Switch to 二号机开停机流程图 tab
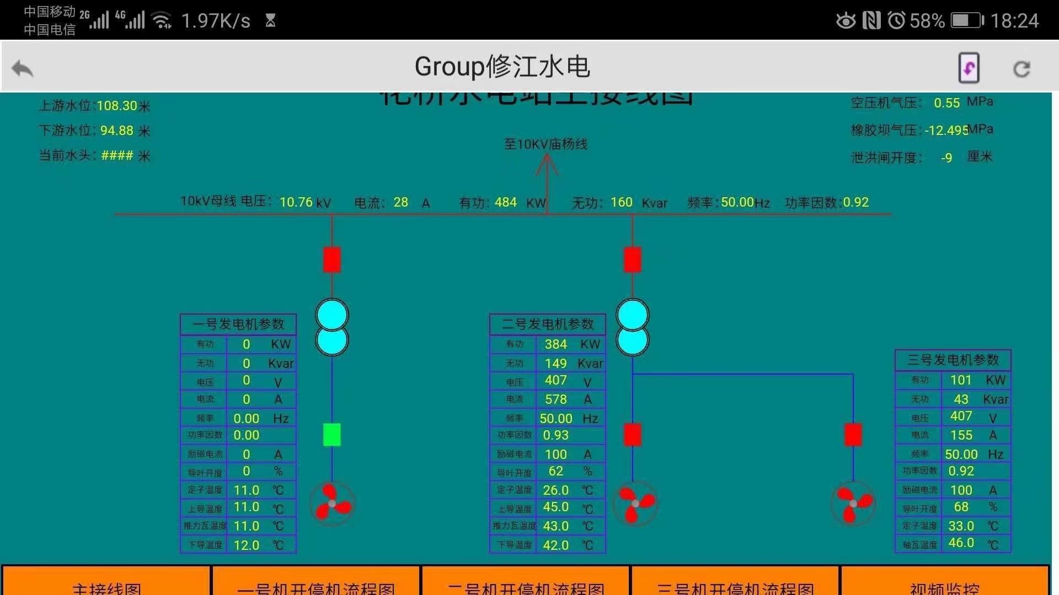The width and height of the screenshot is (1059, 595). (526, 583)
